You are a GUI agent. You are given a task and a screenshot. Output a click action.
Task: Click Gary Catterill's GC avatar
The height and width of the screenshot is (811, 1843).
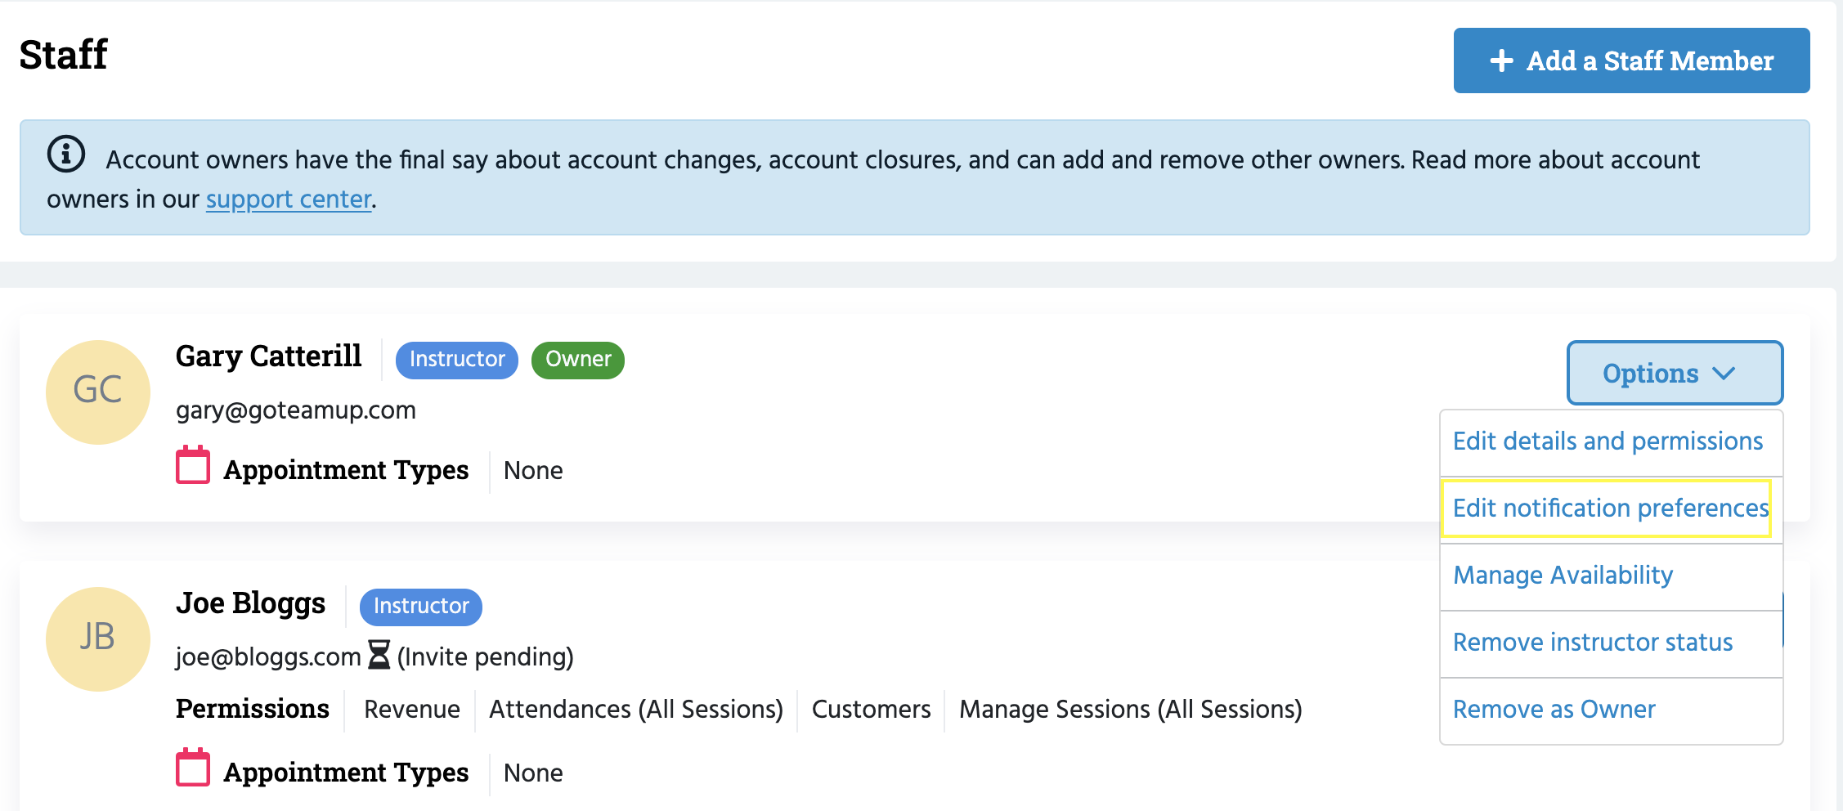(x=98, y=392)
